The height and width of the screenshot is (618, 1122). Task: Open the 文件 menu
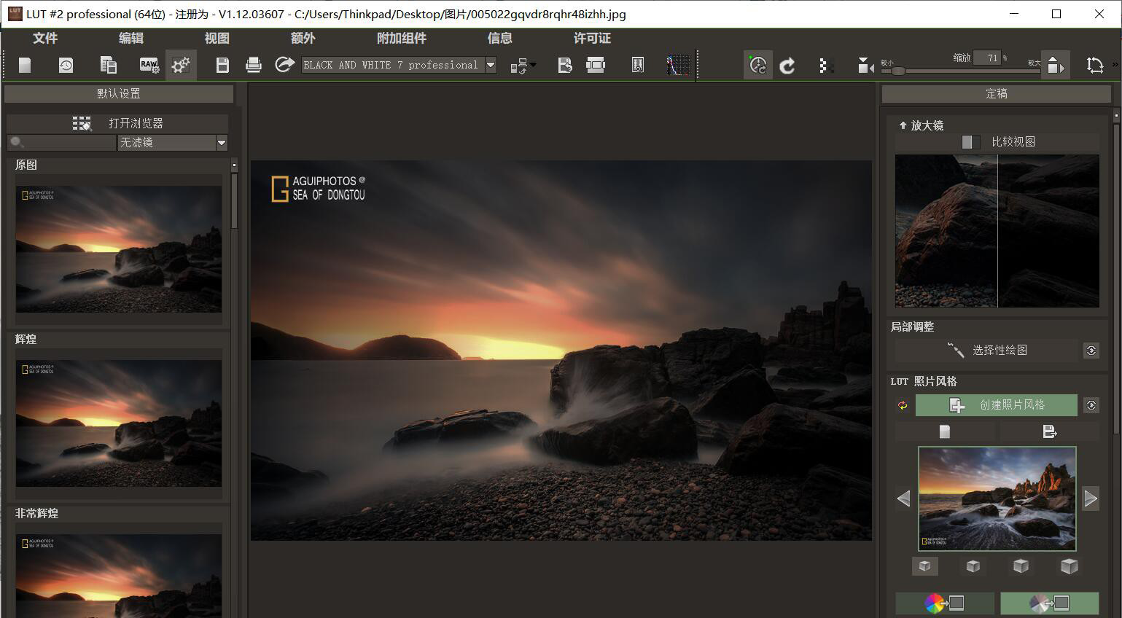point(44,38)
